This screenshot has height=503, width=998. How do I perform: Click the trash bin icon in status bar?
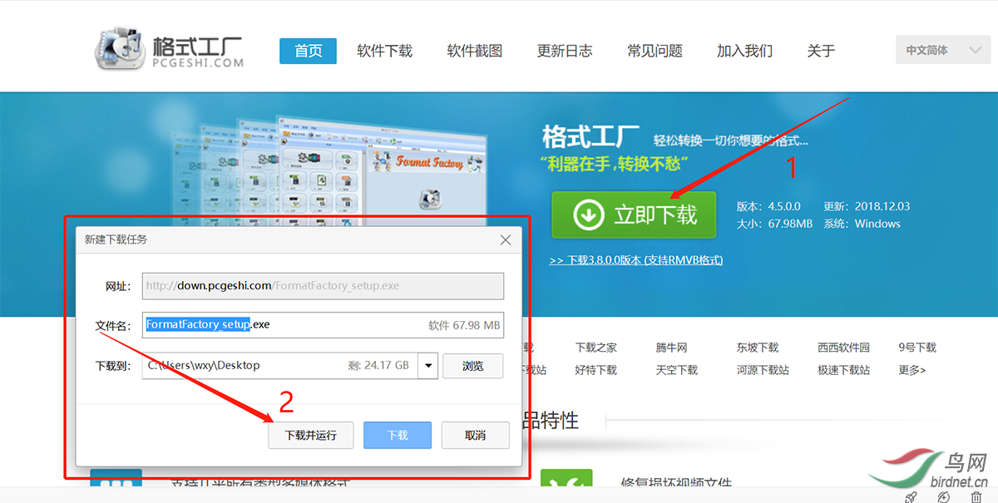pyautogui.click(x=976, y=496)
